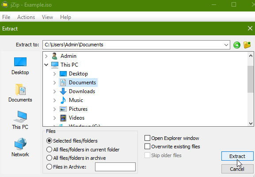
Task: Click the green go arrow icon
Action: pyautogui.click(x=237, y=45)
